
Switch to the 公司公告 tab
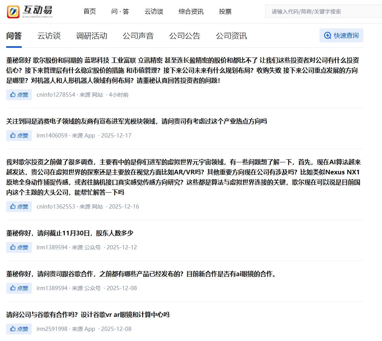[185, 36]
